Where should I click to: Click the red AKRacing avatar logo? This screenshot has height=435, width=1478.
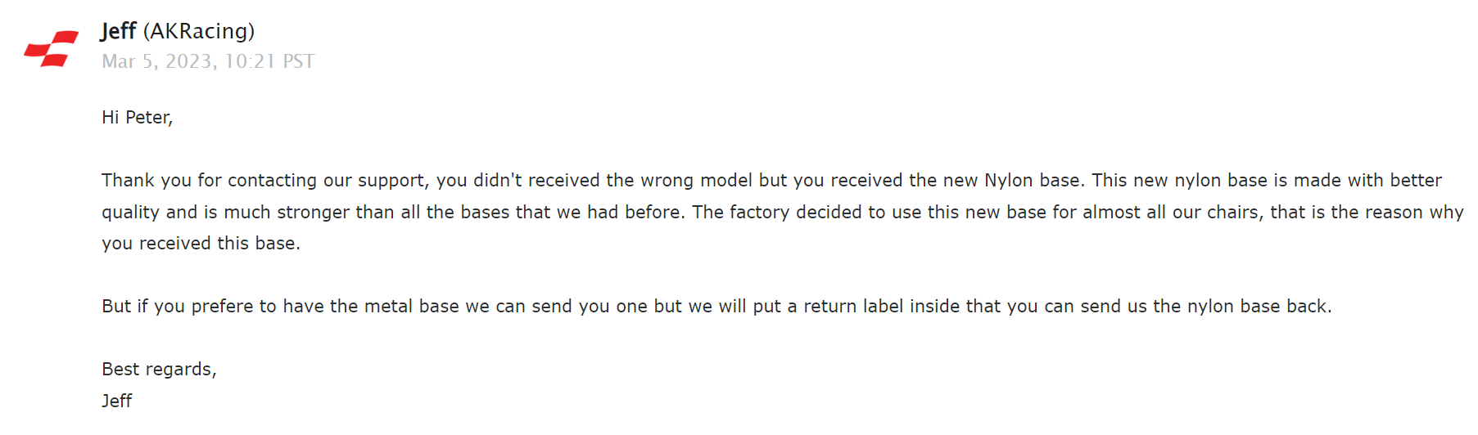click(x=51, y=49)
